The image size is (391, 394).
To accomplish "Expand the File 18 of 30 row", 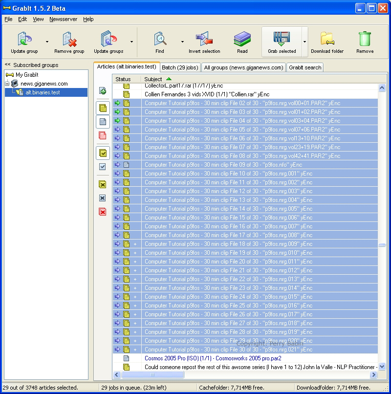I will pyautogui.click(x=135, y=244).
